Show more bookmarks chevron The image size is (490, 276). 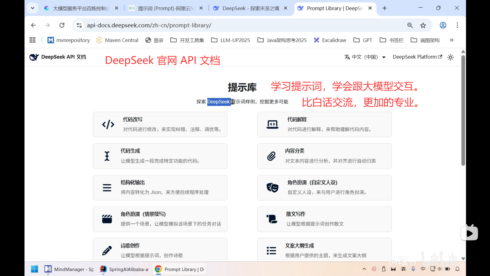(x=451, y=40)
